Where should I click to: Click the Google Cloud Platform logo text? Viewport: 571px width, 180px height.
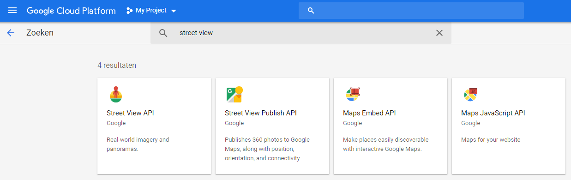[71, 11]
